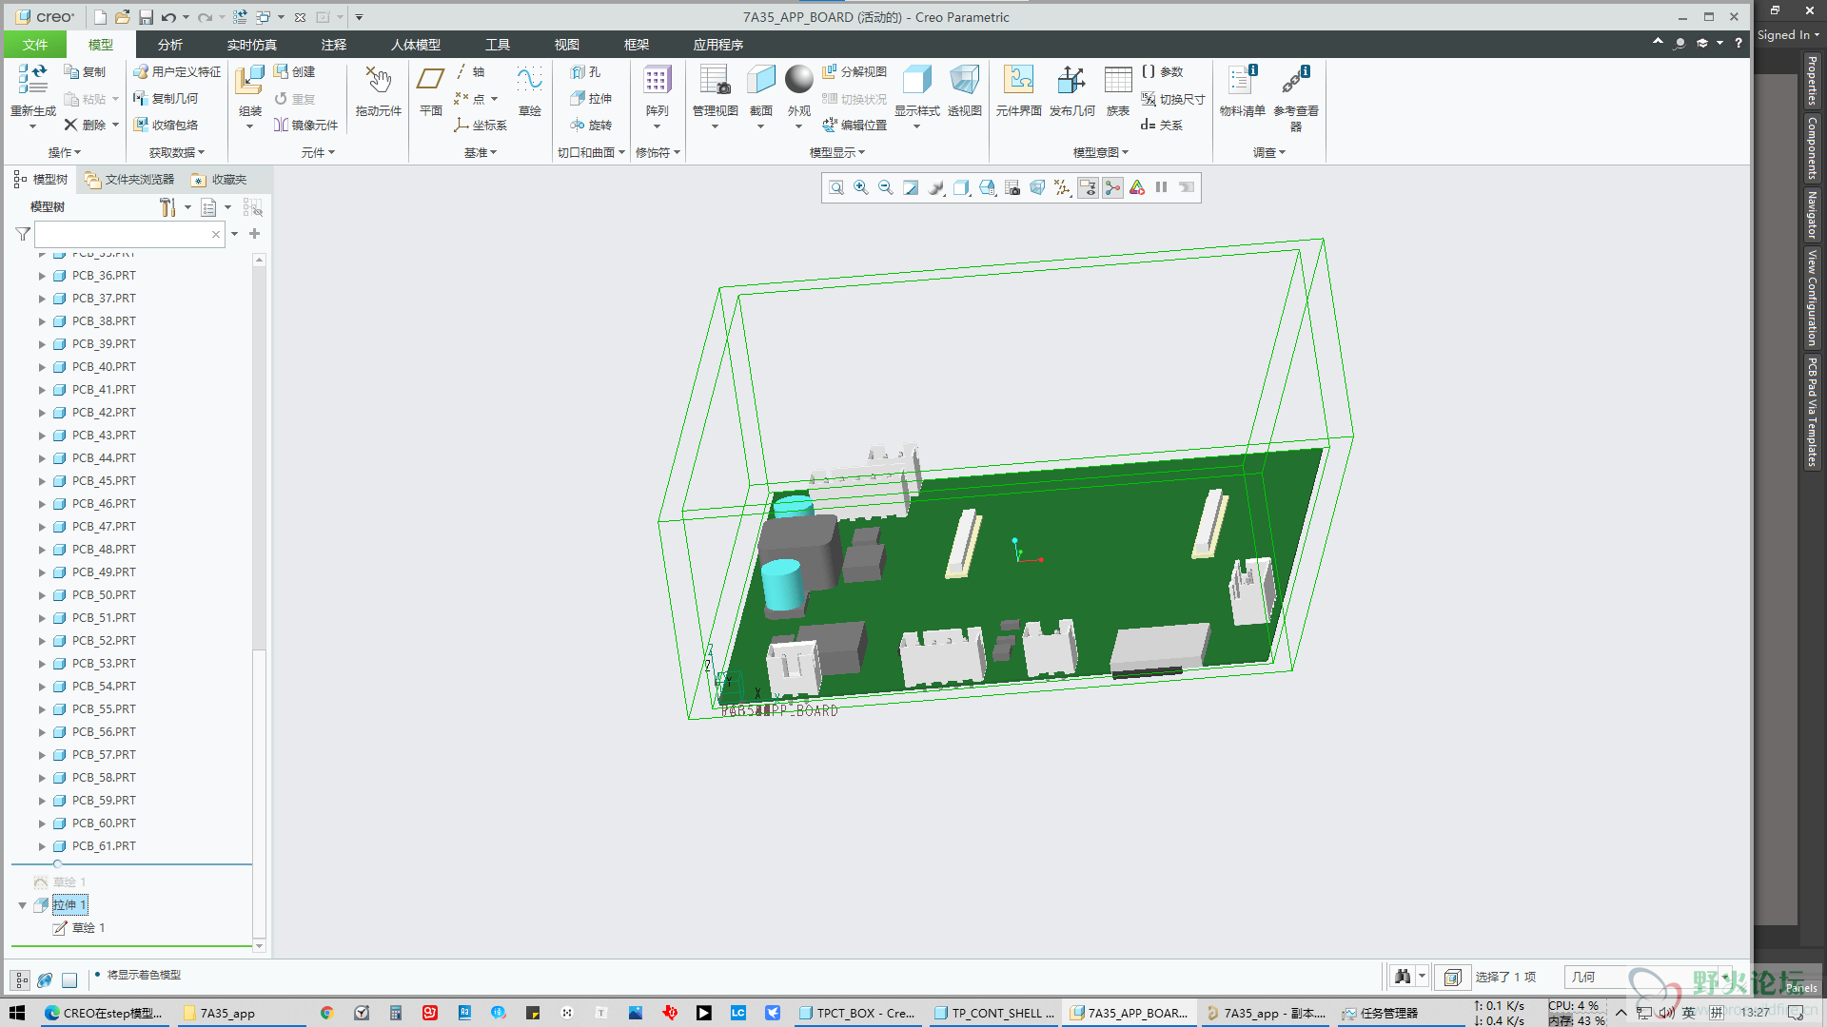Open the 文件 menu
The width and height of the screenshot is (1827, 1027).
(35, 45)
